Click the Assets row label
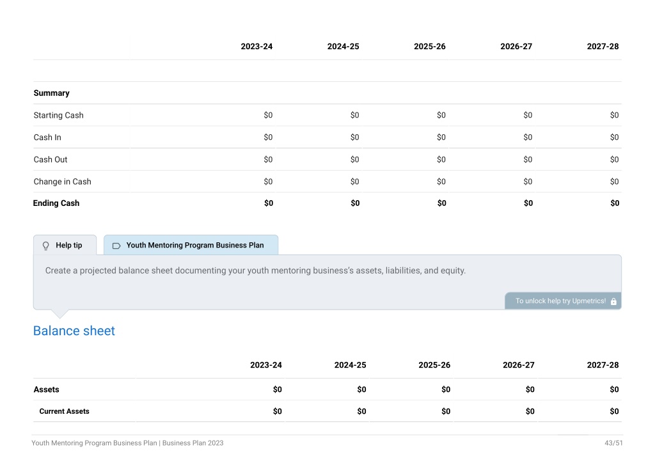The height and width of the screenshot is (463, 655). point(46,389)
